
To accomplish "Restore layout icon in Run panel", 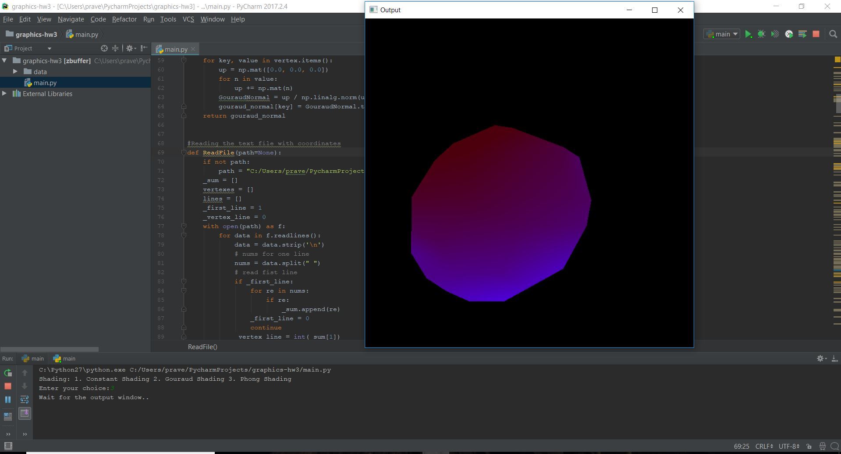I will [x=8, y=416].
